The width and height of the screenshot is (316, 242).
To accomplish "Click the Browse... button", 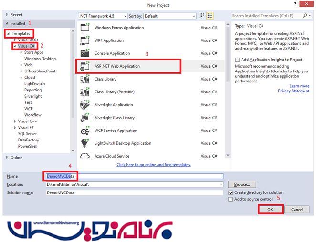I will pos(242,184).
